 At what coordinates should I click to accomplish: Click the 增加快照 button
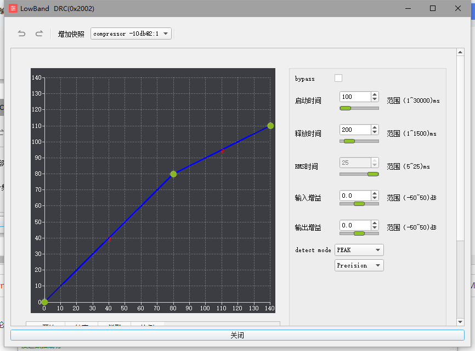[71, 34]
